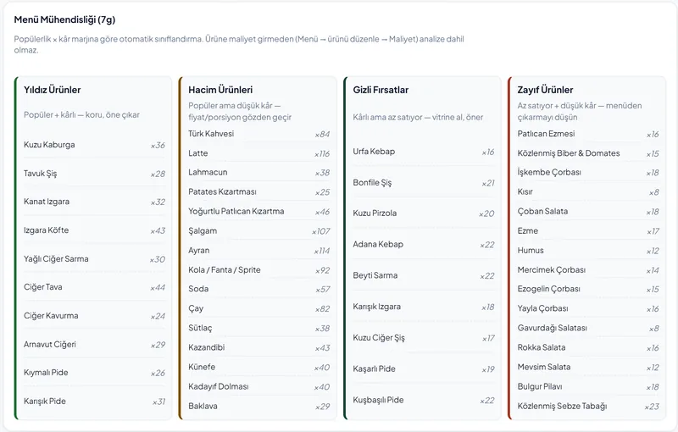Open Kuşbaşılı Pide entry

click(424, 400)
